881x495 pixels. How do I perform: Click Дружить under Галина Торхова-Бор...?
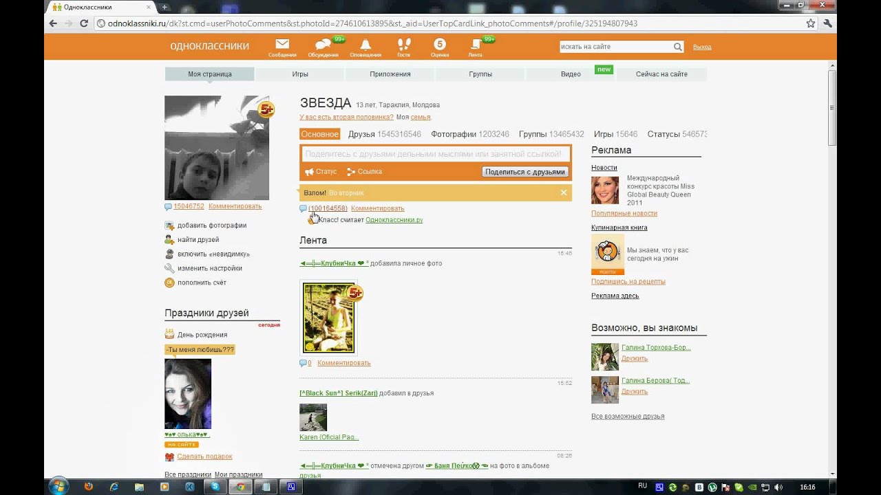click(x=635, y=358)
